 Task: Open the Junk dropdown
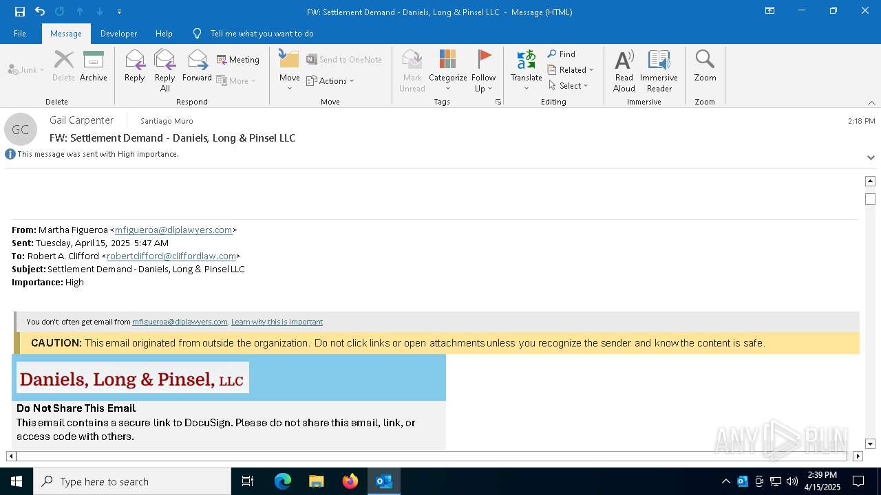click(x=26, y=69)
